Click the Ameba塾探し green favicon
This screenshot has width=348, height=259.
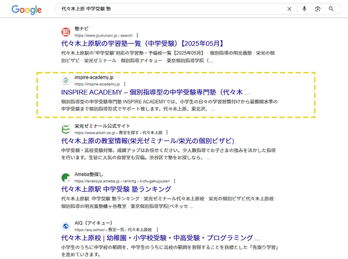pyautogui.click(x=66, y=178)
